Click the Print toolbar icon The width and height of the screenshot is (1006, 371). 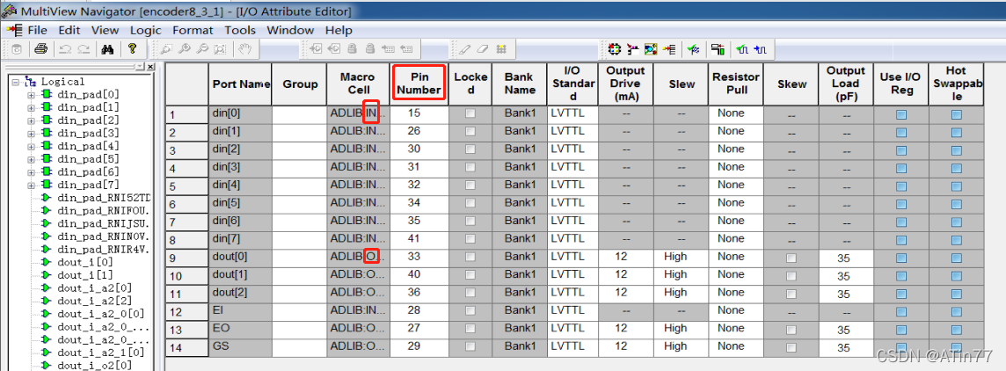41,48
